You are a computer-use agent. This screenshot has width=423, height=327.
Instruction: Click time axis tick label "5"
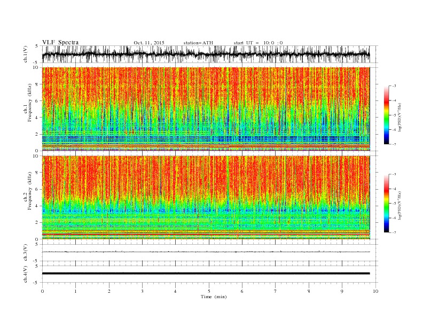[x=209, y=291]
